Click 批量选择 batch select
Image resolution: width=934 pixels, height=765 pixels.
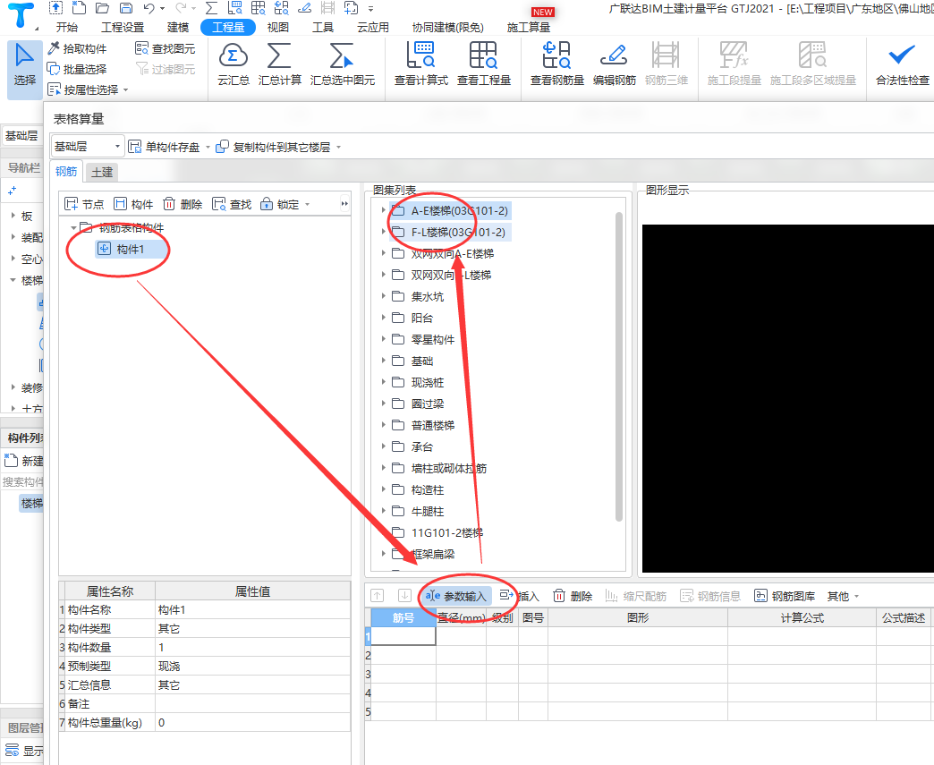click(x=78, y=69)
